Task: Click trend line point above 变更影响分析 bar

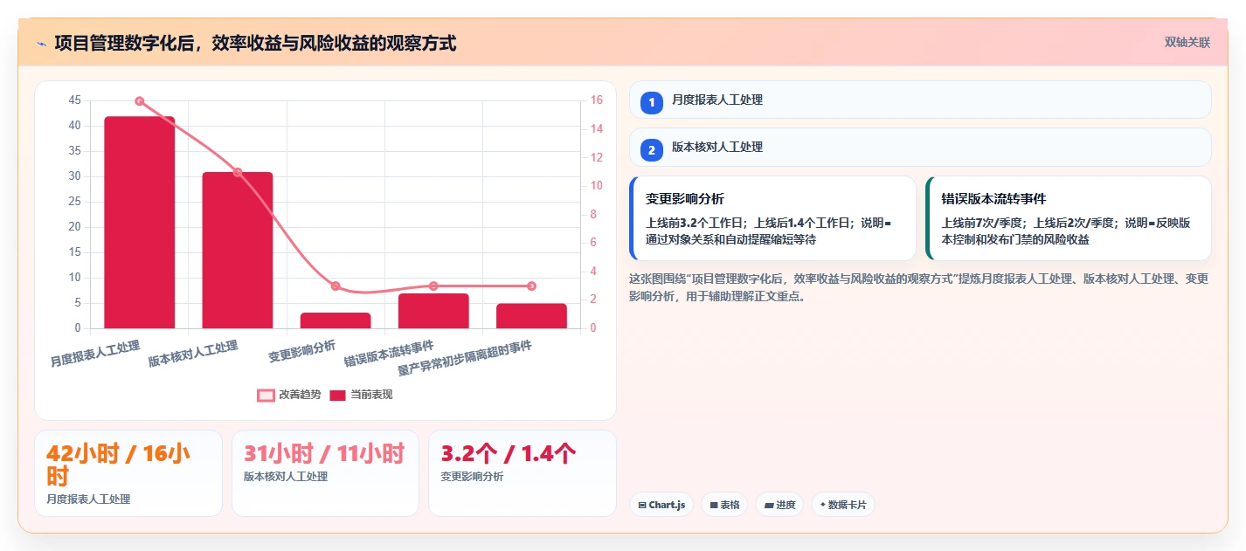Action: (x=336, y=286)
